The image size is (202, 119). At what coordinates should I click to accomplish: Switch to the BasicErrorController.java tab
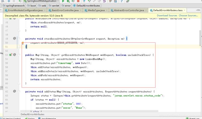coord(65,10)
